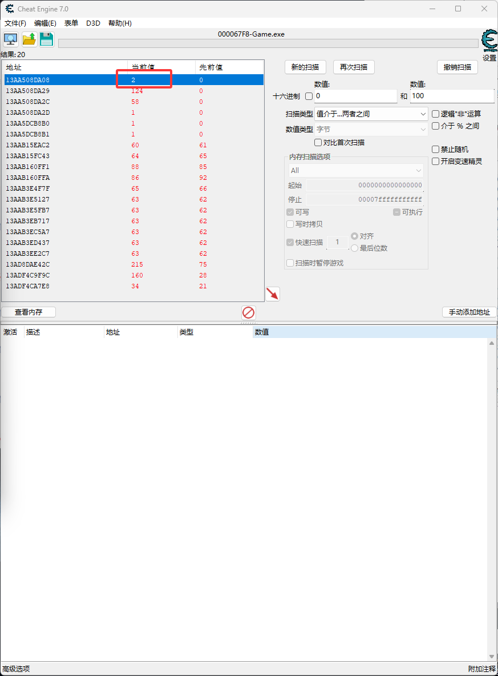498x676 pixels.
Task: Open the D3D menu
Action: [x=93, y=23]
